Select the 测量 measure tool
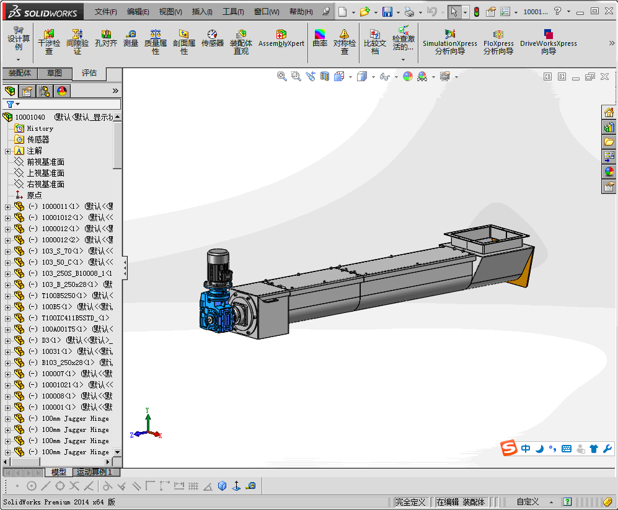Screen dimensions: 618x510 [x=131, y=38]
